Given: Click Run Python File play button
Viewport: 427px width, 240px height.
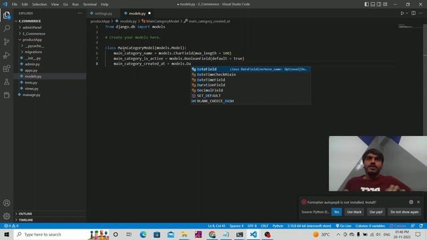Looking at the screenshot, I should click(402, 13).
